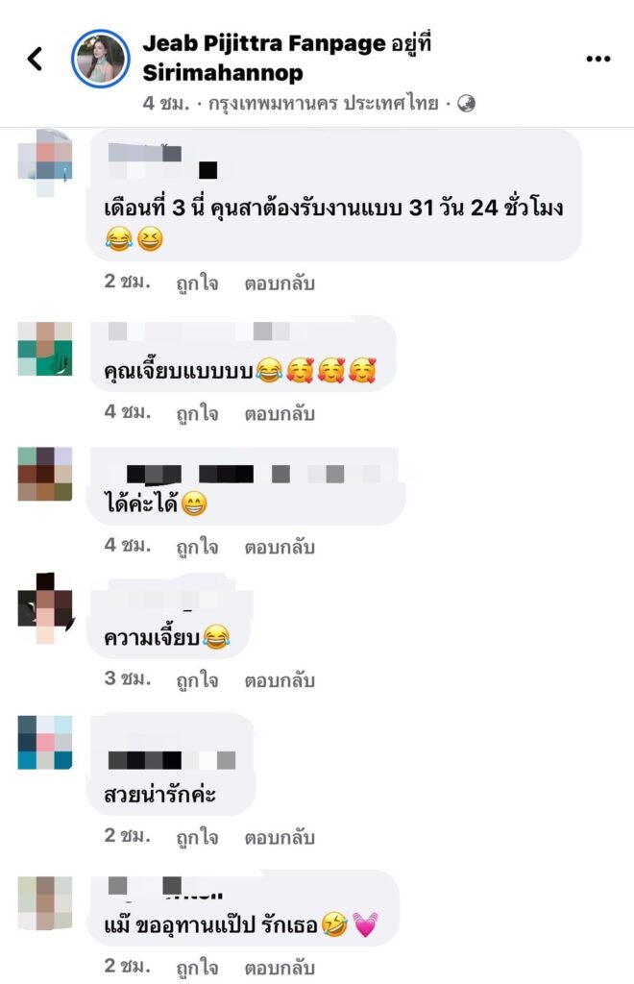
Task: Like the comment about 31 วัน 24 ชั่วโมง
Action: tap(197, 283)
